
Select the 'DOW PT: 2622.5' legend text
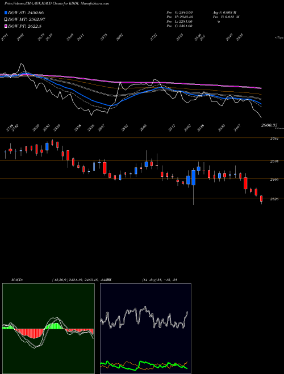(24, 26)
